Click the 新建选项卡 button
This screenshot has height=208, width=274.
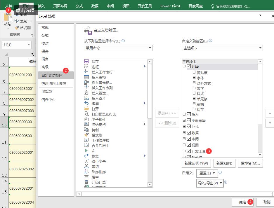(196, 163)
